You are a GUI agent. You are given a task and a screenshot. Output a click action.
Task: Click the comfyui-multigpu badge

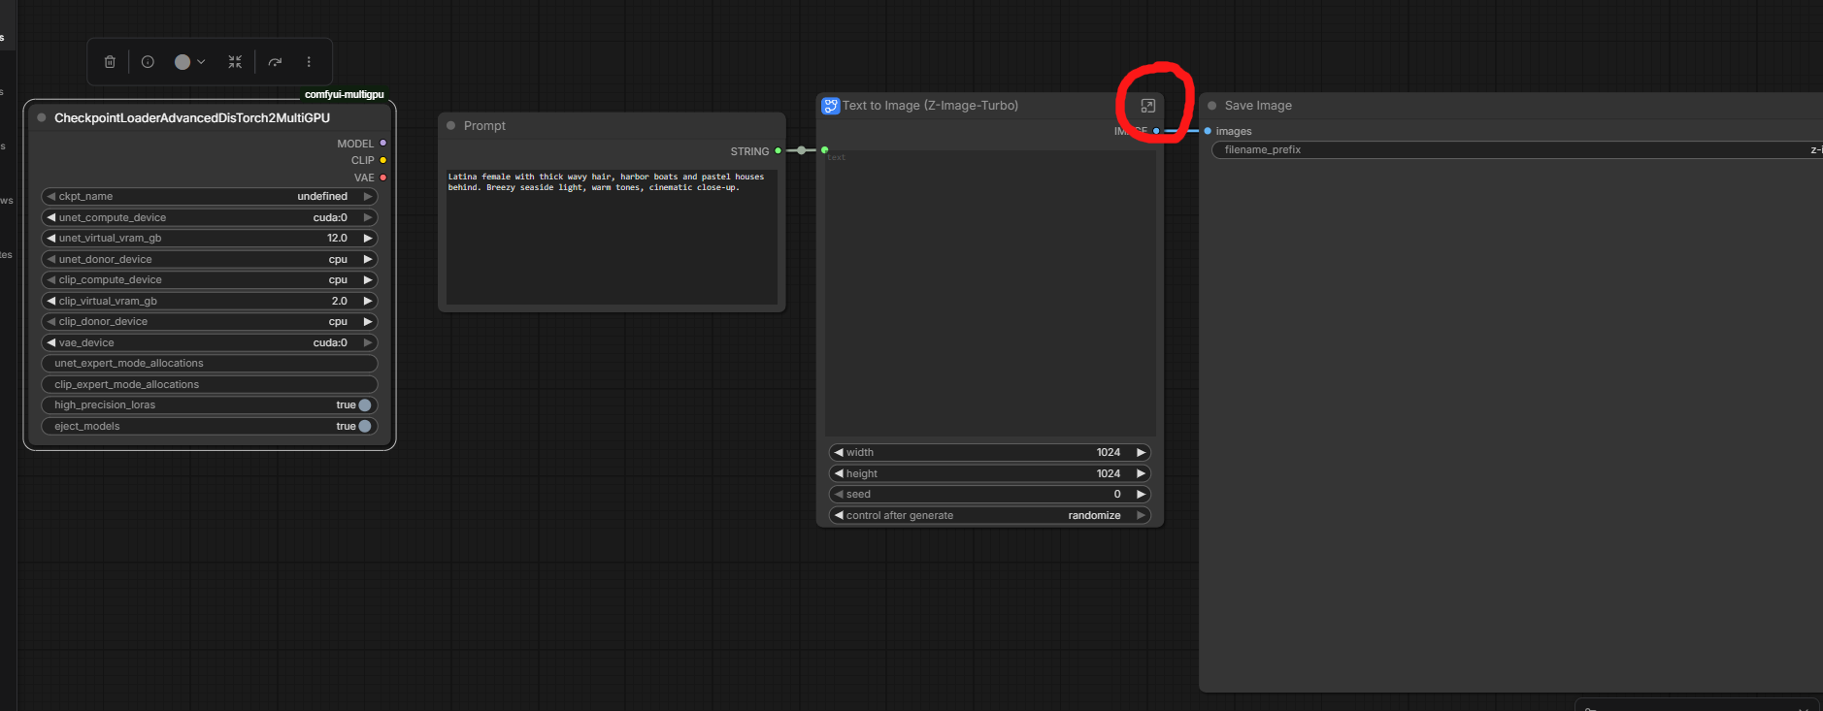pos(345,94)
